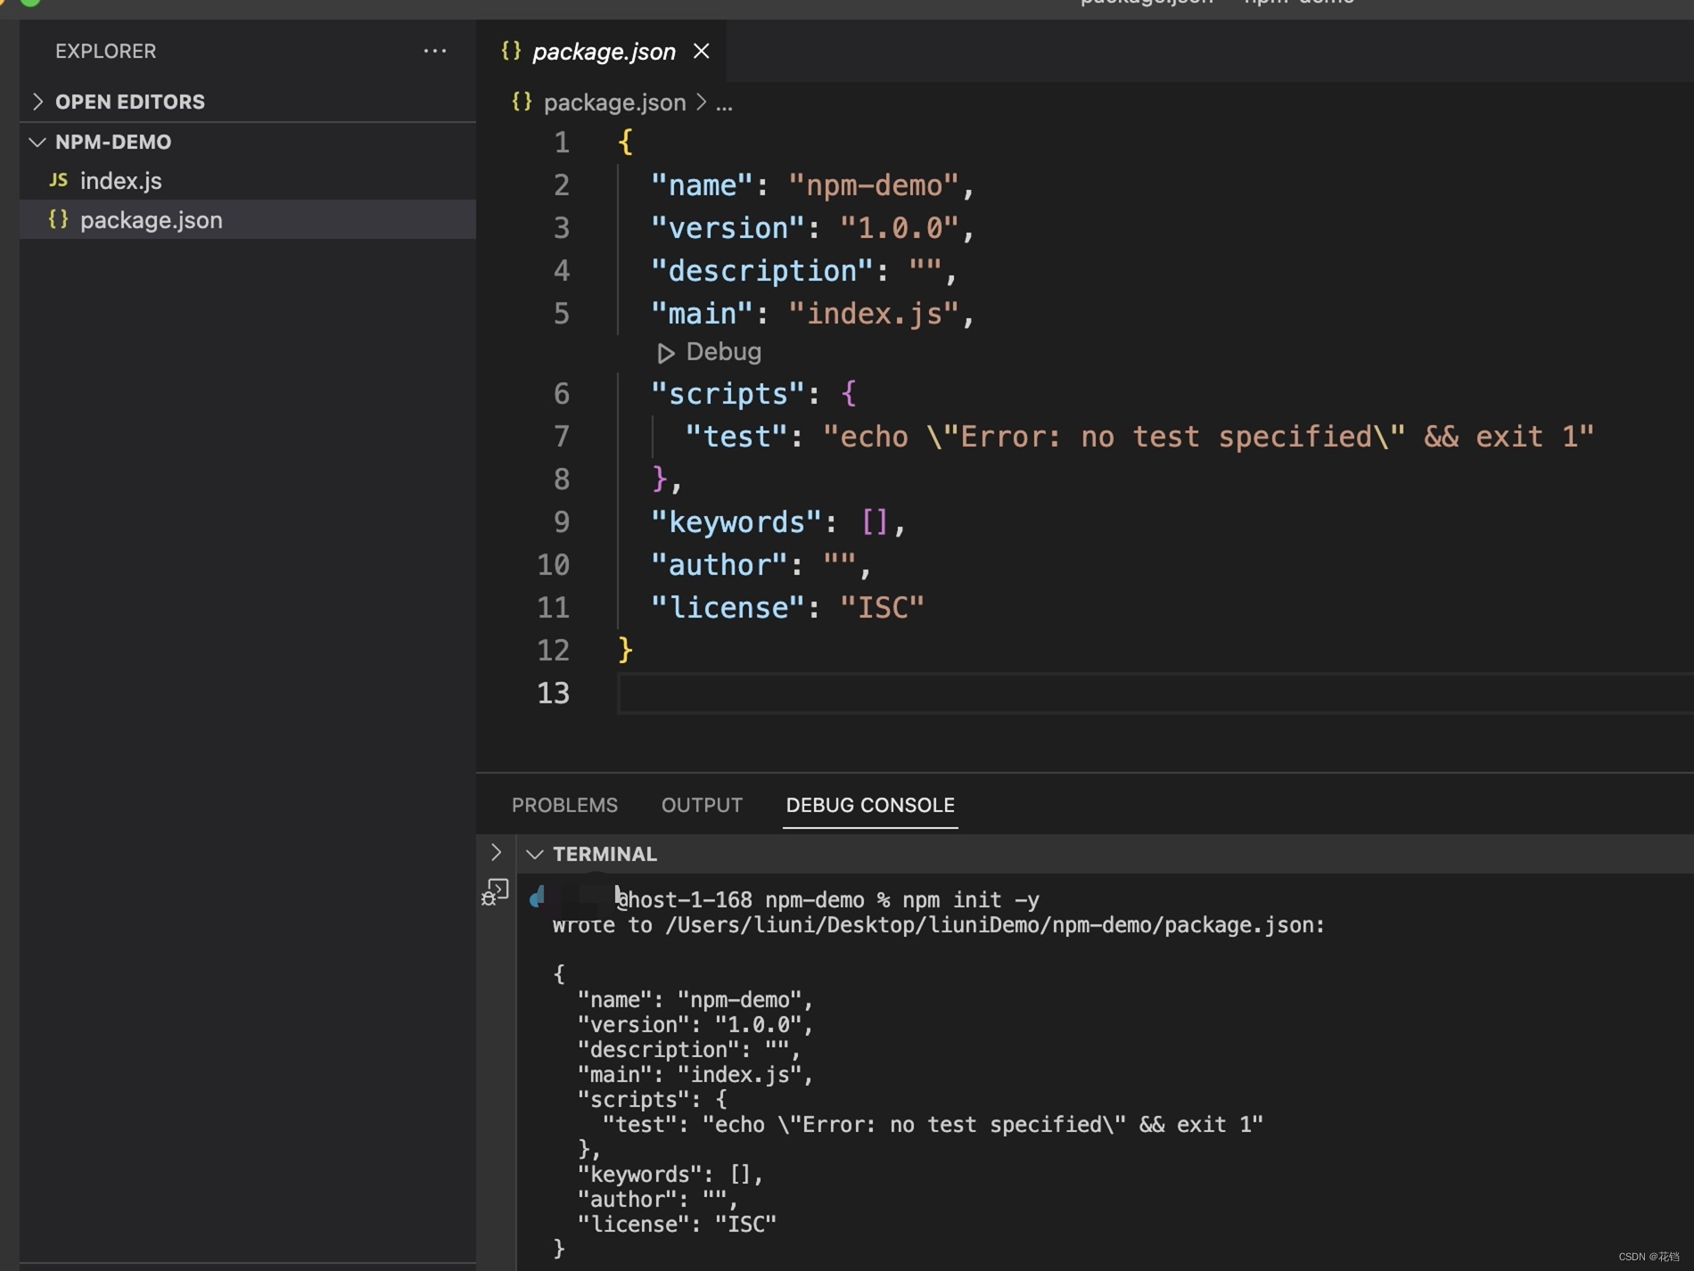1694x1271 pixels.
Task: Click the "keywords" key on line 9
Action: tap(736, 522)
